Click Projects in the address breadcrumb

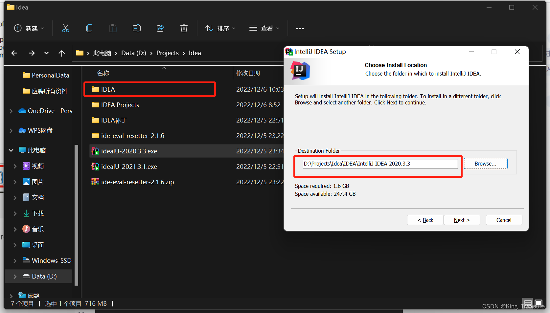[x=168, y=53]
